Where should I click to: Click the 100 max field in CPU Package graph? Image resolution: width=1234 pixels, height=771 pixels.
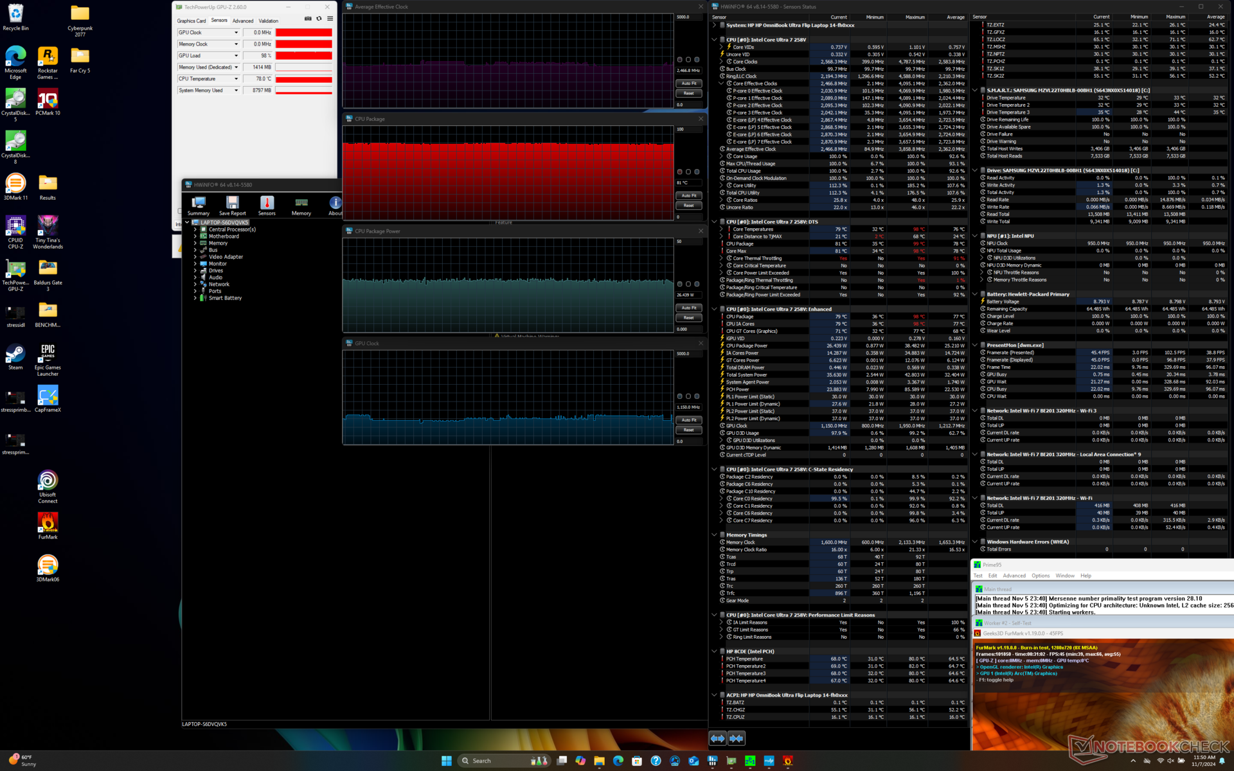click(x=689, y=129)
